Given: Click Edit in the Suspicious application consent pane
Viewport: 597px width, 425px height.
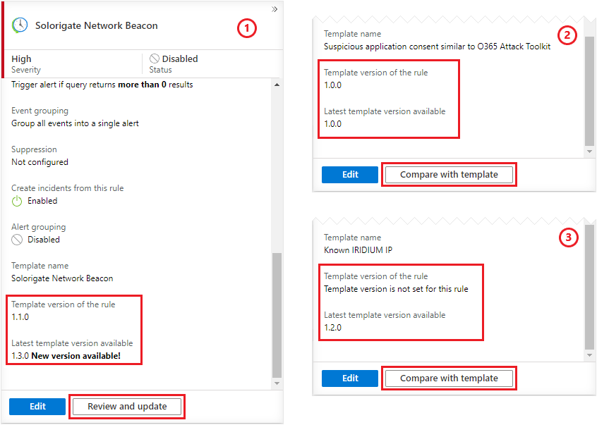Looking at the screenshot, I should coord(350,175).
